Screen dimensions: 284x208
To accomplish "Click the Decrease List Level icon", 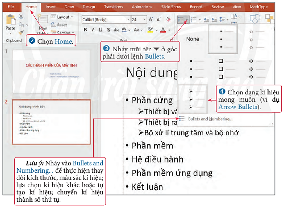I will click(206, 19).
